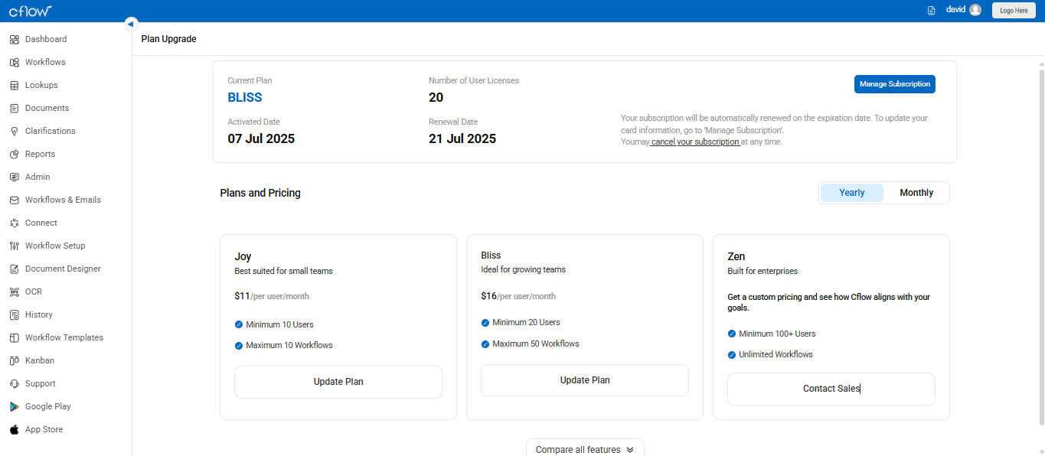Click Update Plan on the Bliss card

point(585,380)
